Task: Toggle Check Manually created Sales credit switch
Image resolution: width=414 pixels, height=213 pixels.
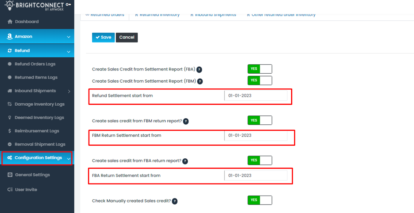Action: pyautogui.click(x=260, y=200)
